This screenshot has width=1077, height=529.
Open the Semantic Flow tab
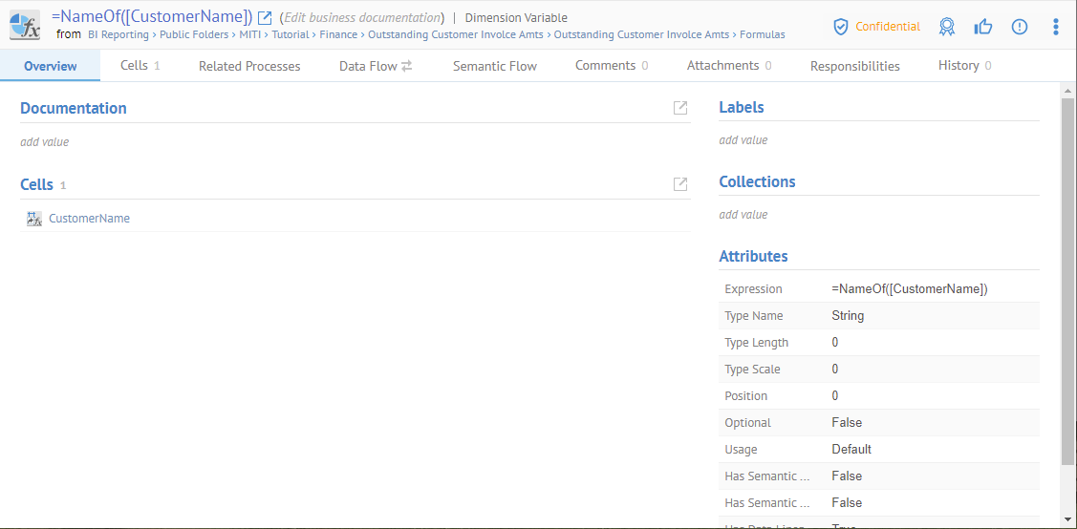click(494, 66)
